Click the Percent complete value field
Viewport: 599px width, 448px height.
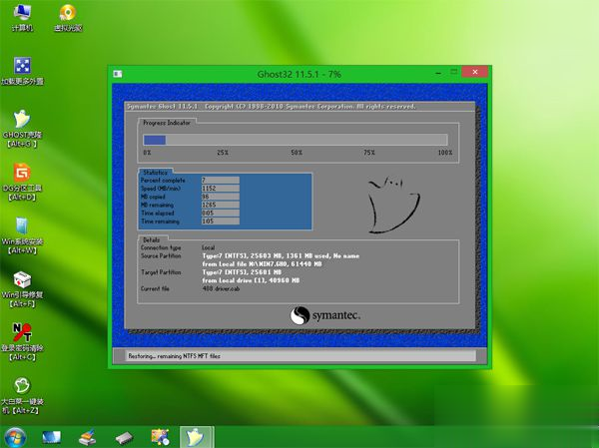click(x=220, y=180)
